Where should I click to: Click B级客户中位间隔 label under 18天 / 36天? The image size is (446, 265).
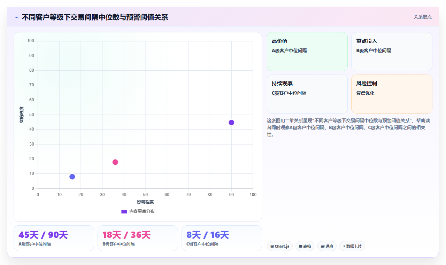click(119, 244)
